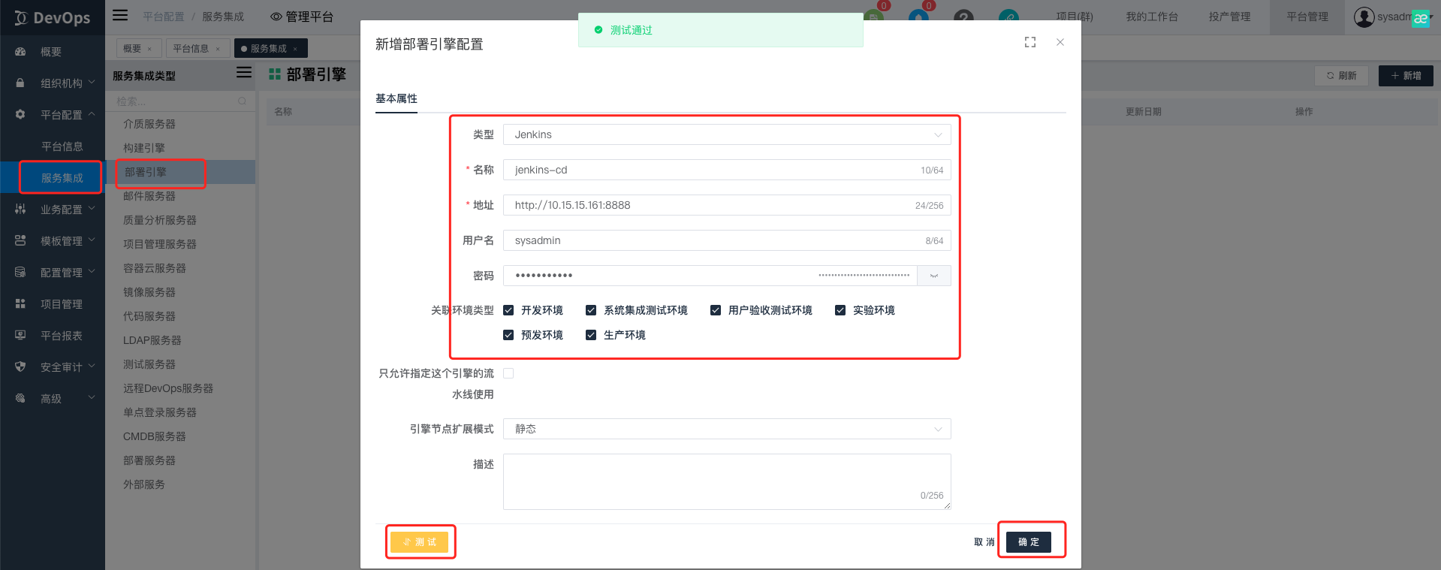Uncheck the 生产环境 checkbox
This screenshot has height=570, width=1441.
click(591, 335)
